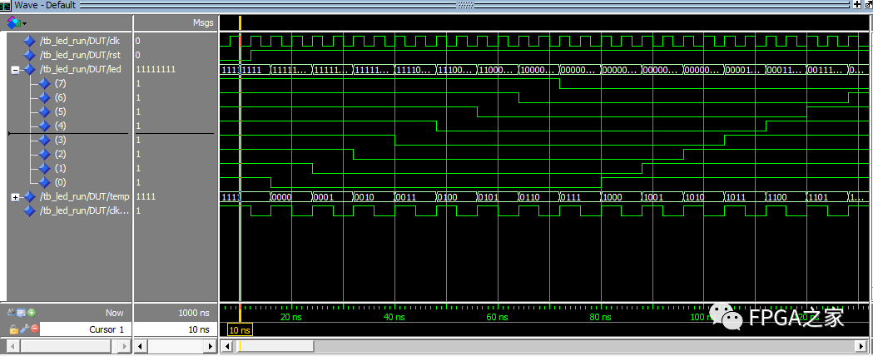The height and width of the screenshot is (356, 873).
Task: Click the green Insert Cursor icon
Action: coord(31,313)
